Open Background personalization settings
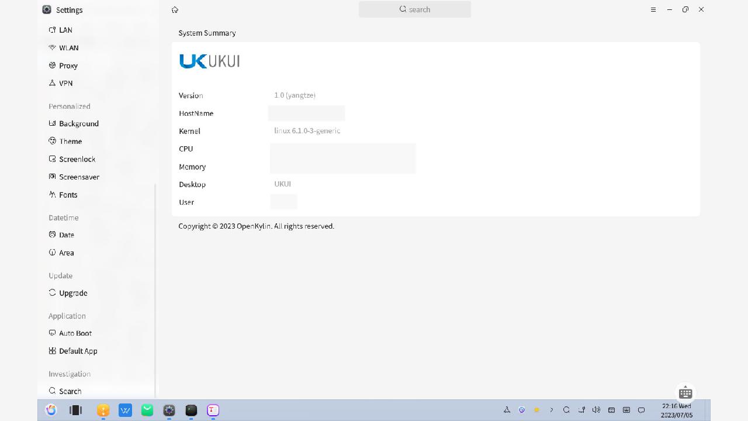 click(x=78, y=123)
